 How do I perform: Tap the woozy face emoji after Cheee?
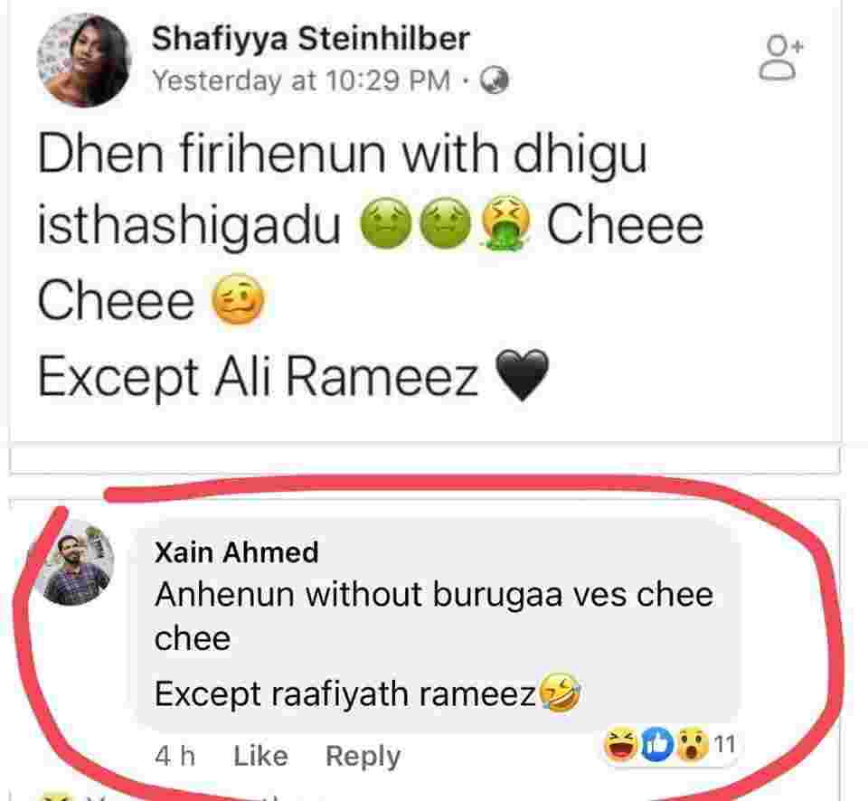coord(238,299)
